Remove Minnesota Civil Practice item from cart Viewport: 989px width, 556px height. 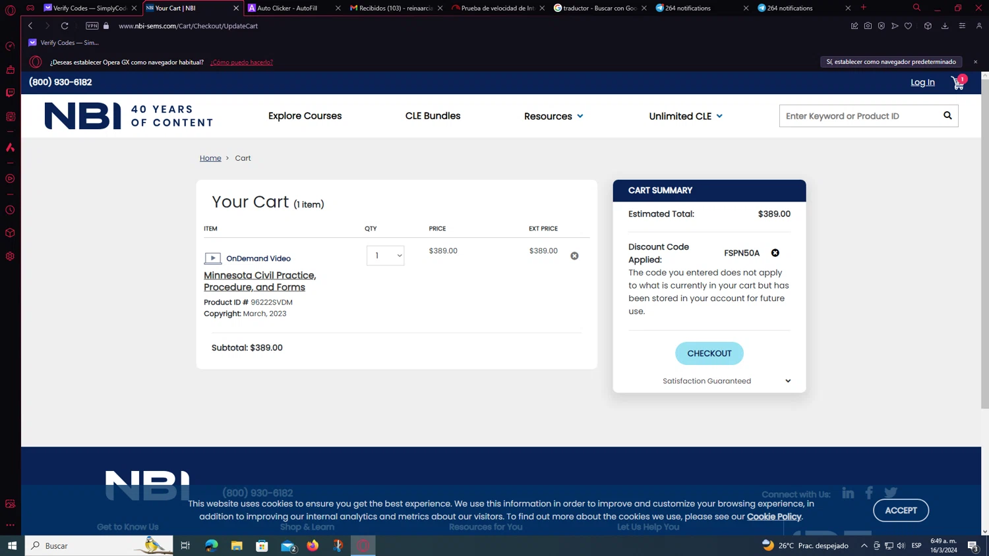[x=574, y=256]
